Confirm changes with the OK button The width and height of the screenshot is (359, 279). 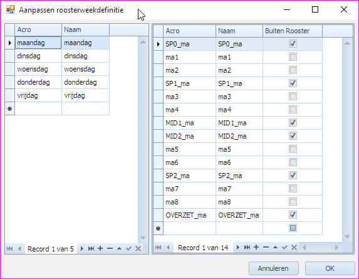(x=330, y=268)
